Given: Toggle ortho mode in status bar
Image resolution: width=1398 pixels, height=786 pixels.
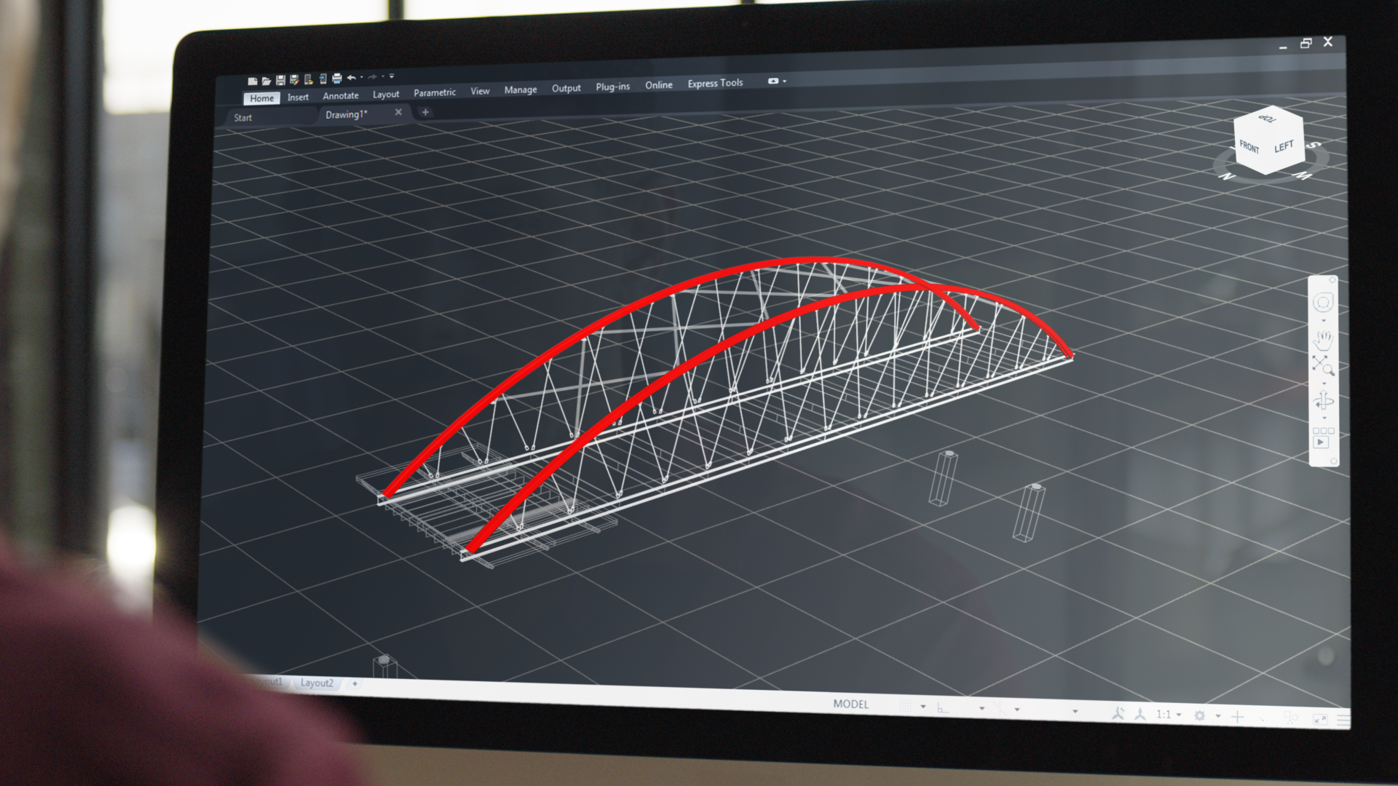Looking at the screenshot, I should click(943, 707).
